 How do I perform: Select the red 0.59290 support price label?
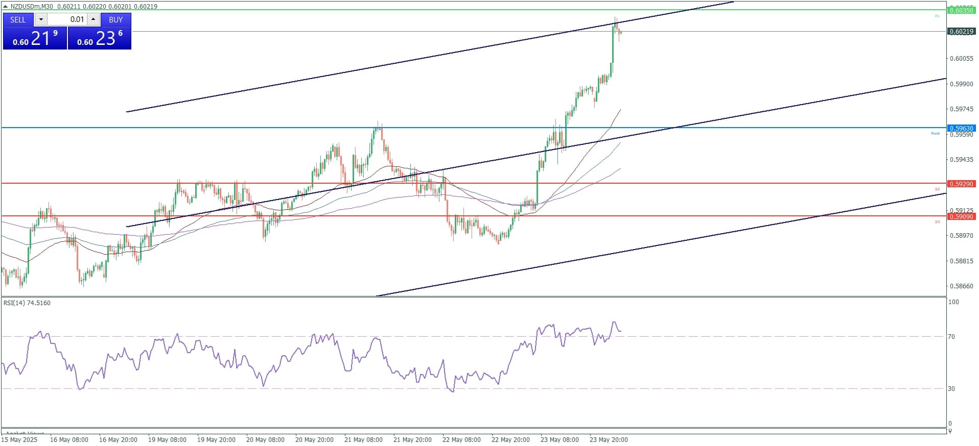point(961,184)
